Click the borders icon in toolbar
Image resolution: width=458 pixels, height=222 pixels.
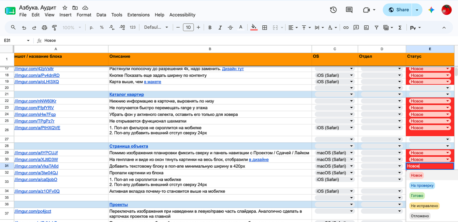pyautogui.click(x=265, y=28)
